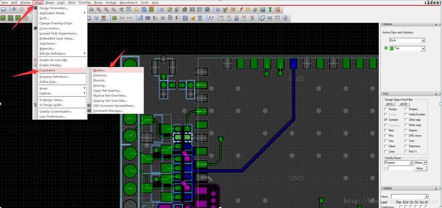Click the flag toolbar icon
The image size is (442, 208).
[177, 18]
